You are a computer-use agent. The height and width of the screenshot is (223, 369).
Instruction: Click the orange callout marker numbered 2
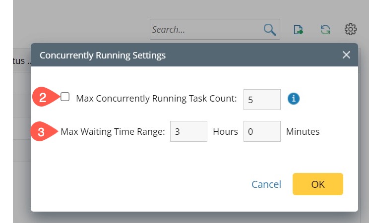[x=43, y=98]
